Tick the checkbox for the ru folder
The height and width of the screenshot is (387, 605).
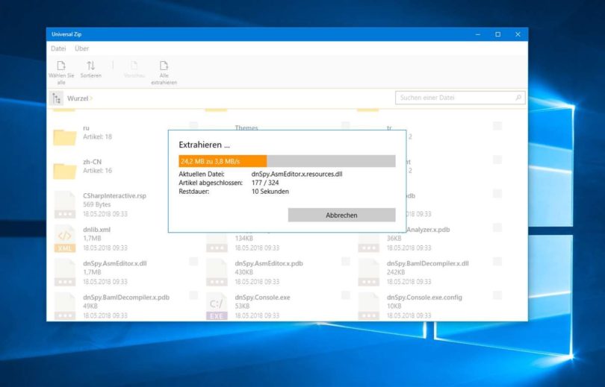pyautogui.click(x=193, y=125)
